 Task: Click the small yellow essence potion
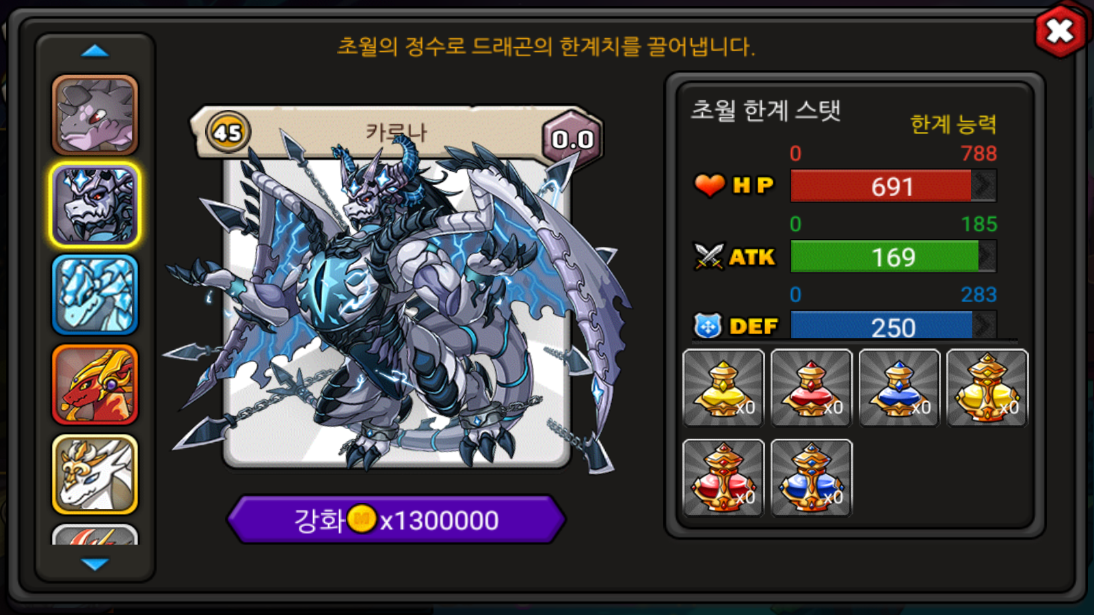coord(723,388)
